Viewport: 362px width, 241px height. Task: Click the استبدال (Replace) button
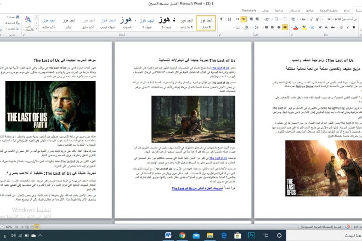12,23
